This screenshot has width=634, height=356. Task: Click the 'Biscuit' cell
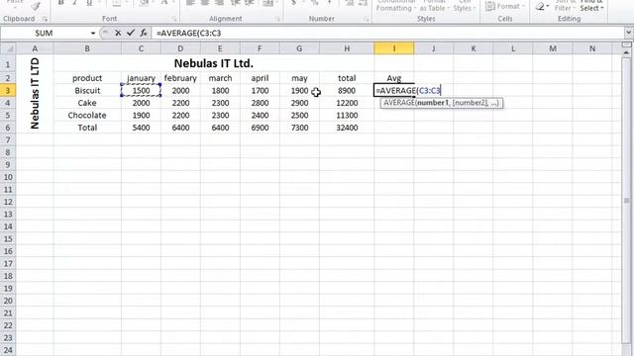[87, 90]
